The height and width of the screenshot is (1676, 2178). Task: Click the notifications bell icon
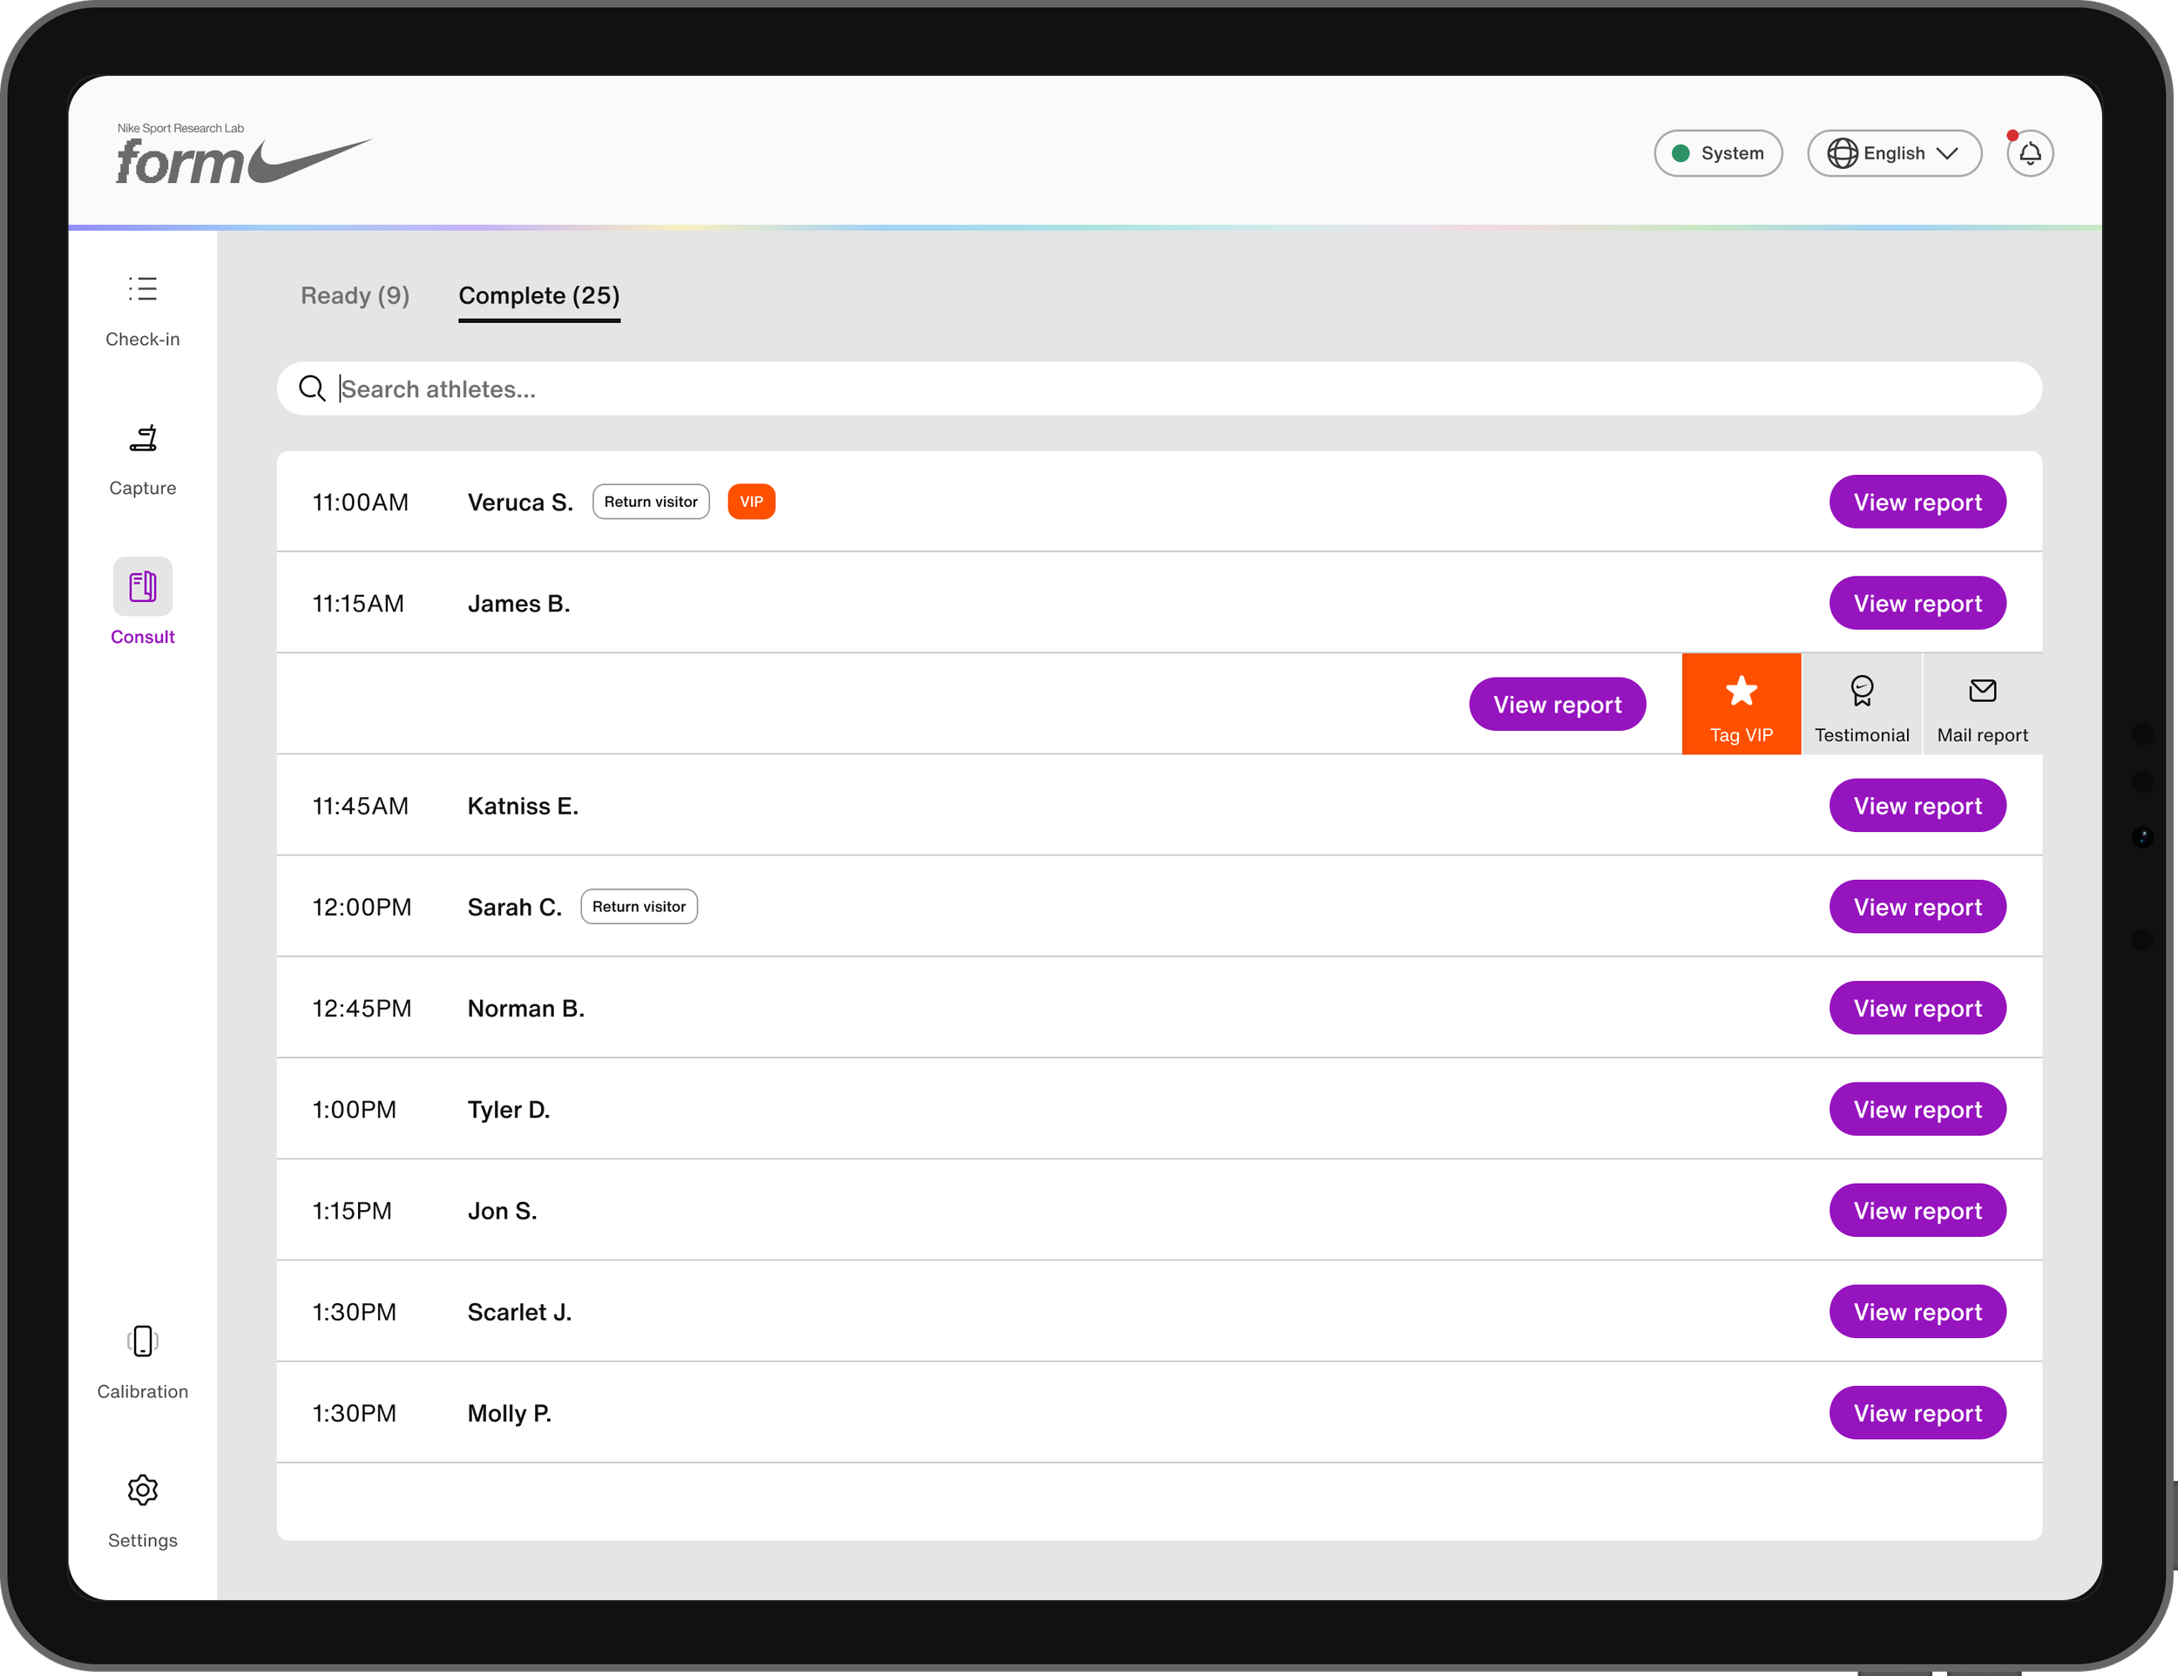(2029, 153)
